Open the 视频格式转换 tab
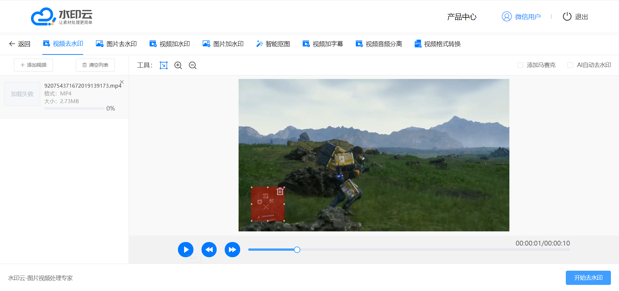The width and height of the screenshot is (619, 291). click(437, 44)
